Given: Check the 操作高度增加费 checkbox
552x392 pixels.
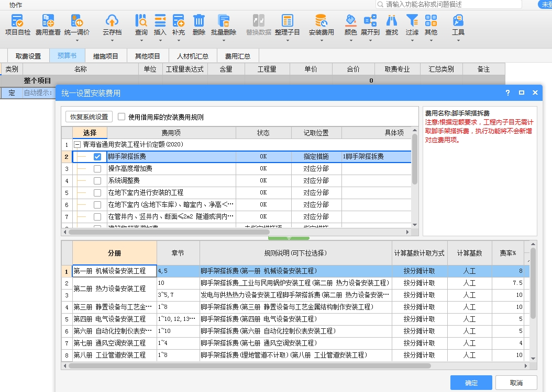Looking at the screenshot, I should click(97, 169).
